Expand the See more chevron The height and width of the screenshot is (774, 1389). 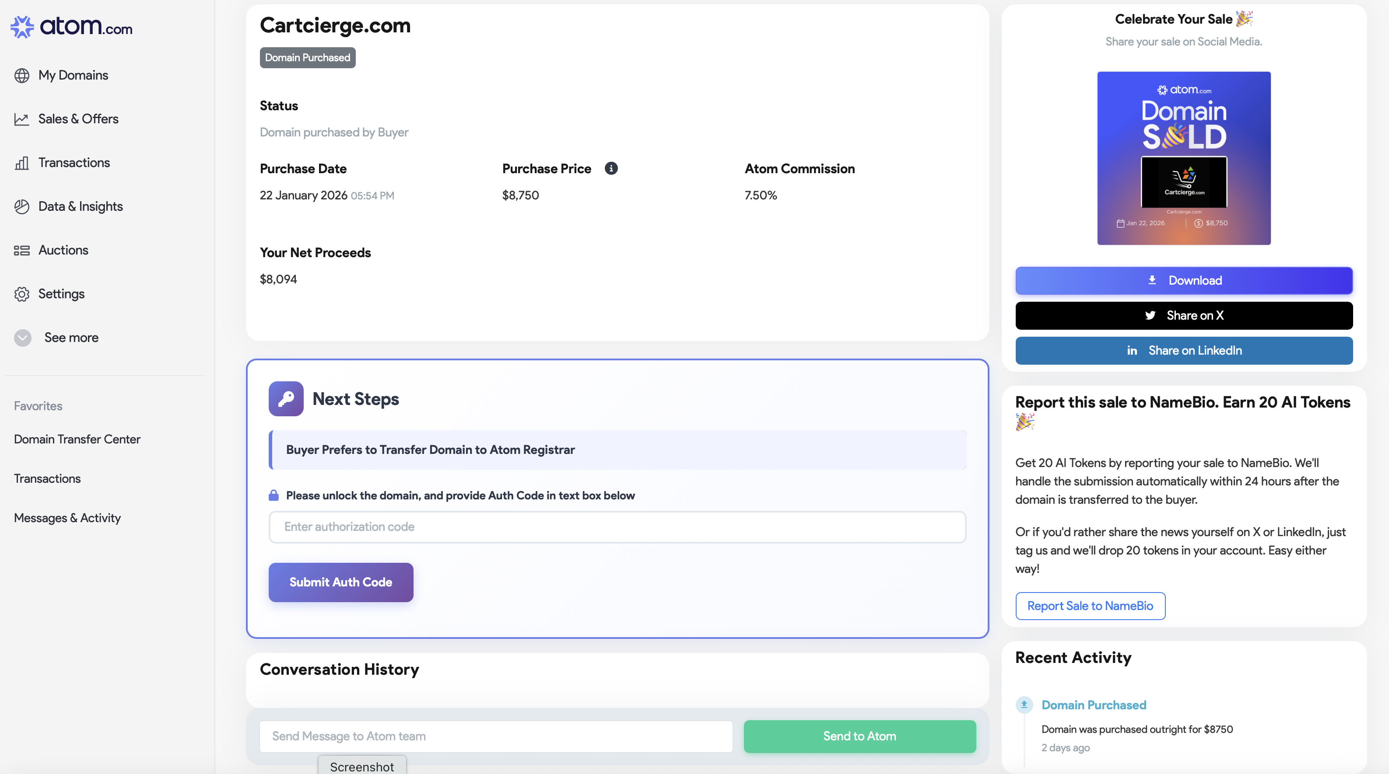[23, 338]
